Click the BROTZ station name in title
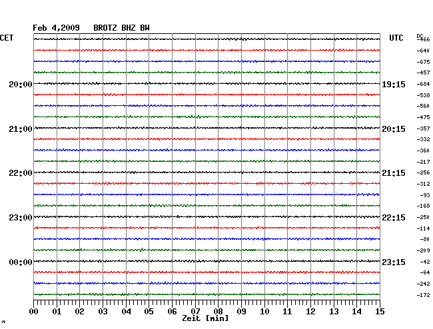 (105, 27)
